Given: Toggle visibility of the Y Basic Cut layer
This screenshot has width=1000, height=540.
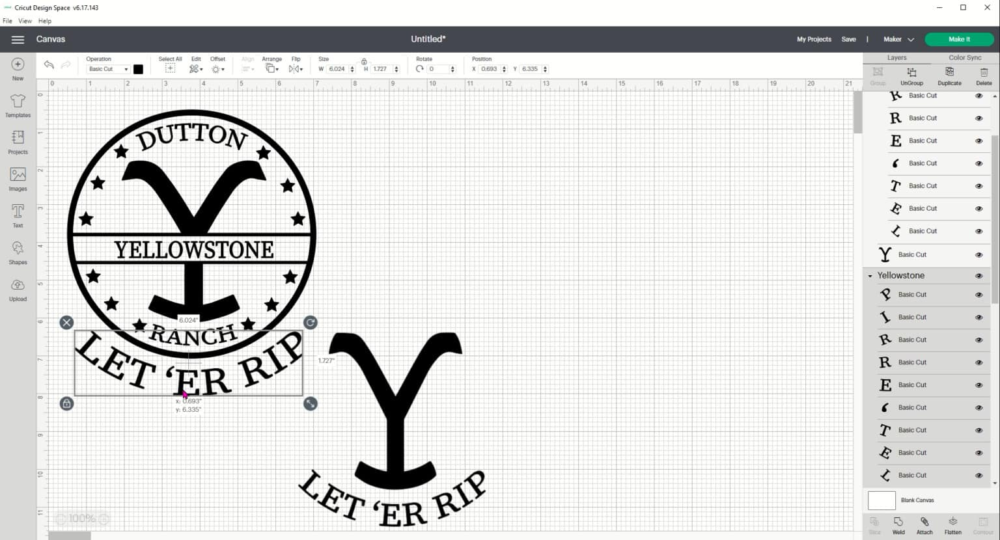Looking at the screenshot, I should coord(979,254).
